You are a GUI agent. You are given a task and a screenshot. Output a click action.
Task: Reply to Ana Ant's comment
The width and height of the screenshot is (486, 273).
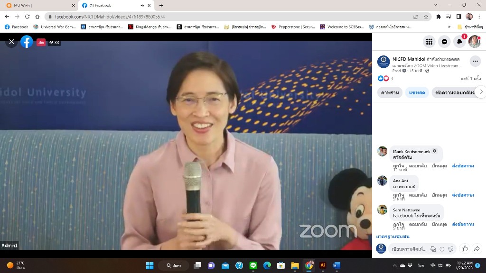tap(418, 195)
